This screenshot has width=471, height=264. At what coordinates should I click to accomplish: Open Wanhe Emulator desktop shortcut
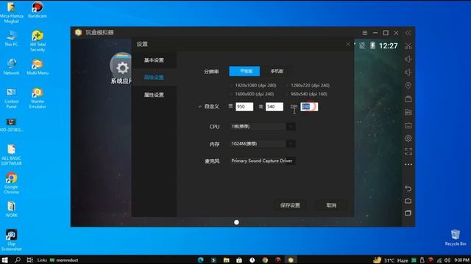(38, 98)
